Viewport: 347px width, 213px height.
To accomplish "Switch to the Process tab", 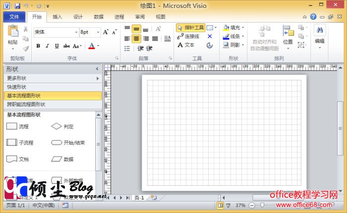I will 119,17.
